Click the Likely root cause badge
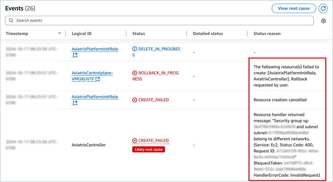The width and height of the screenshot is (333, 182). [x=148, y=150]
